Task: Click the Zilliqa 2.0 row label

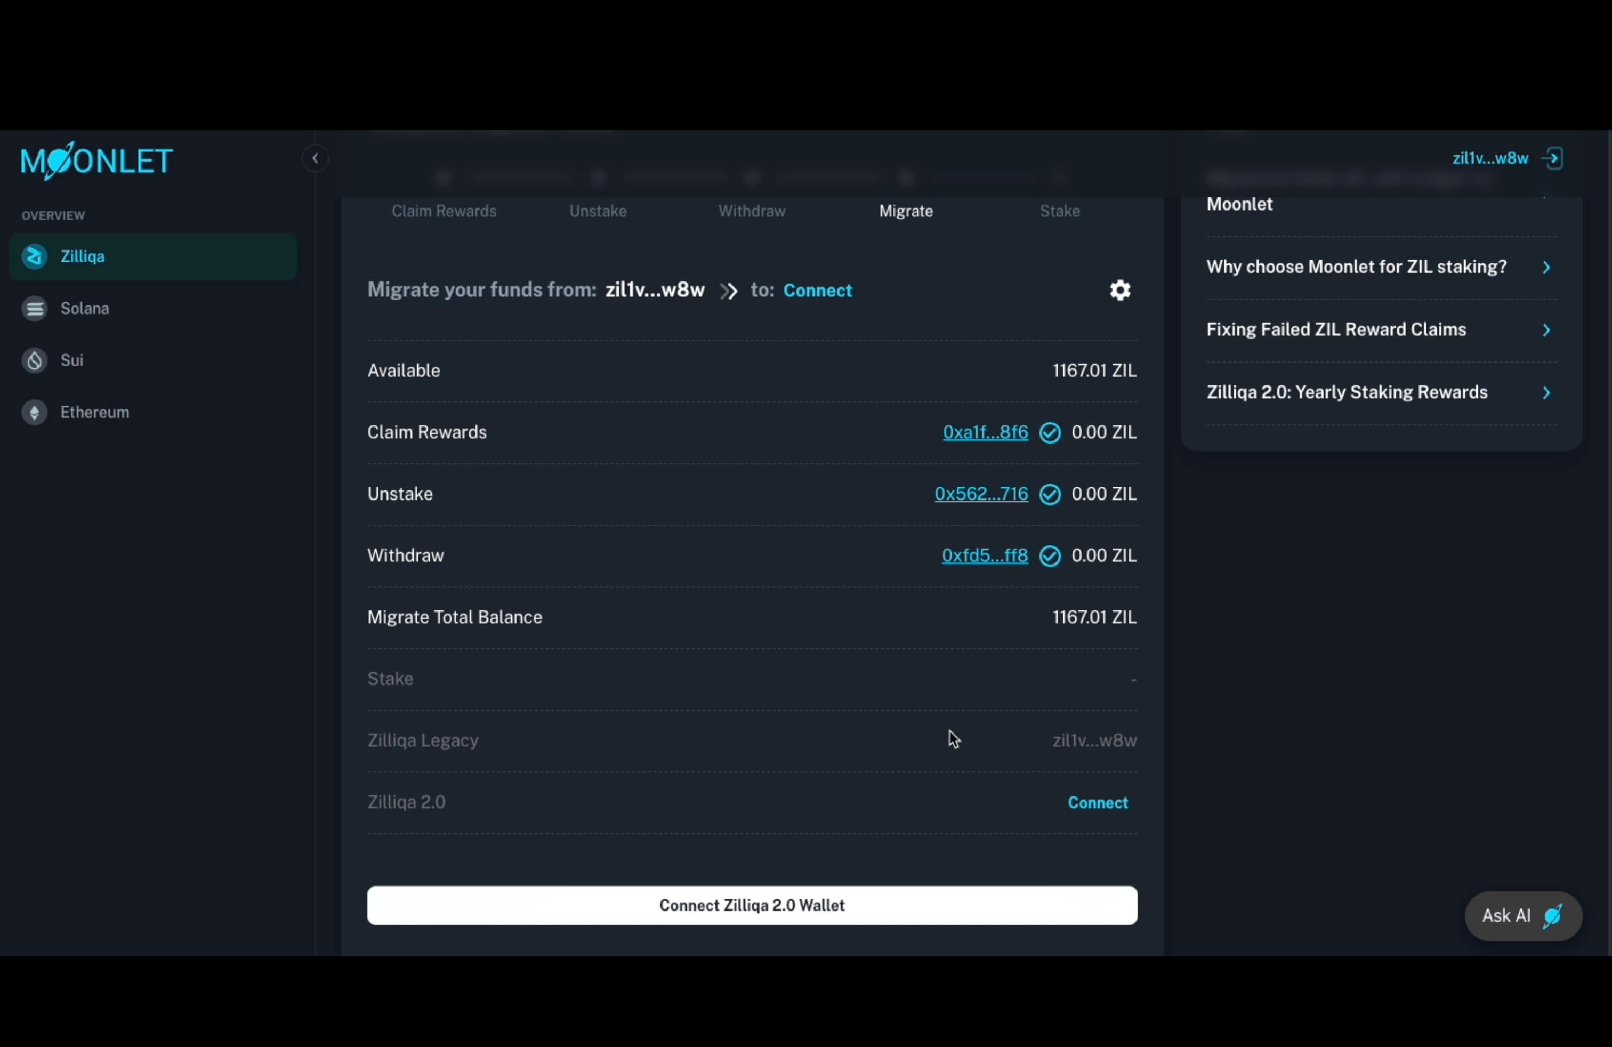Action: click(x=406, y=802)
